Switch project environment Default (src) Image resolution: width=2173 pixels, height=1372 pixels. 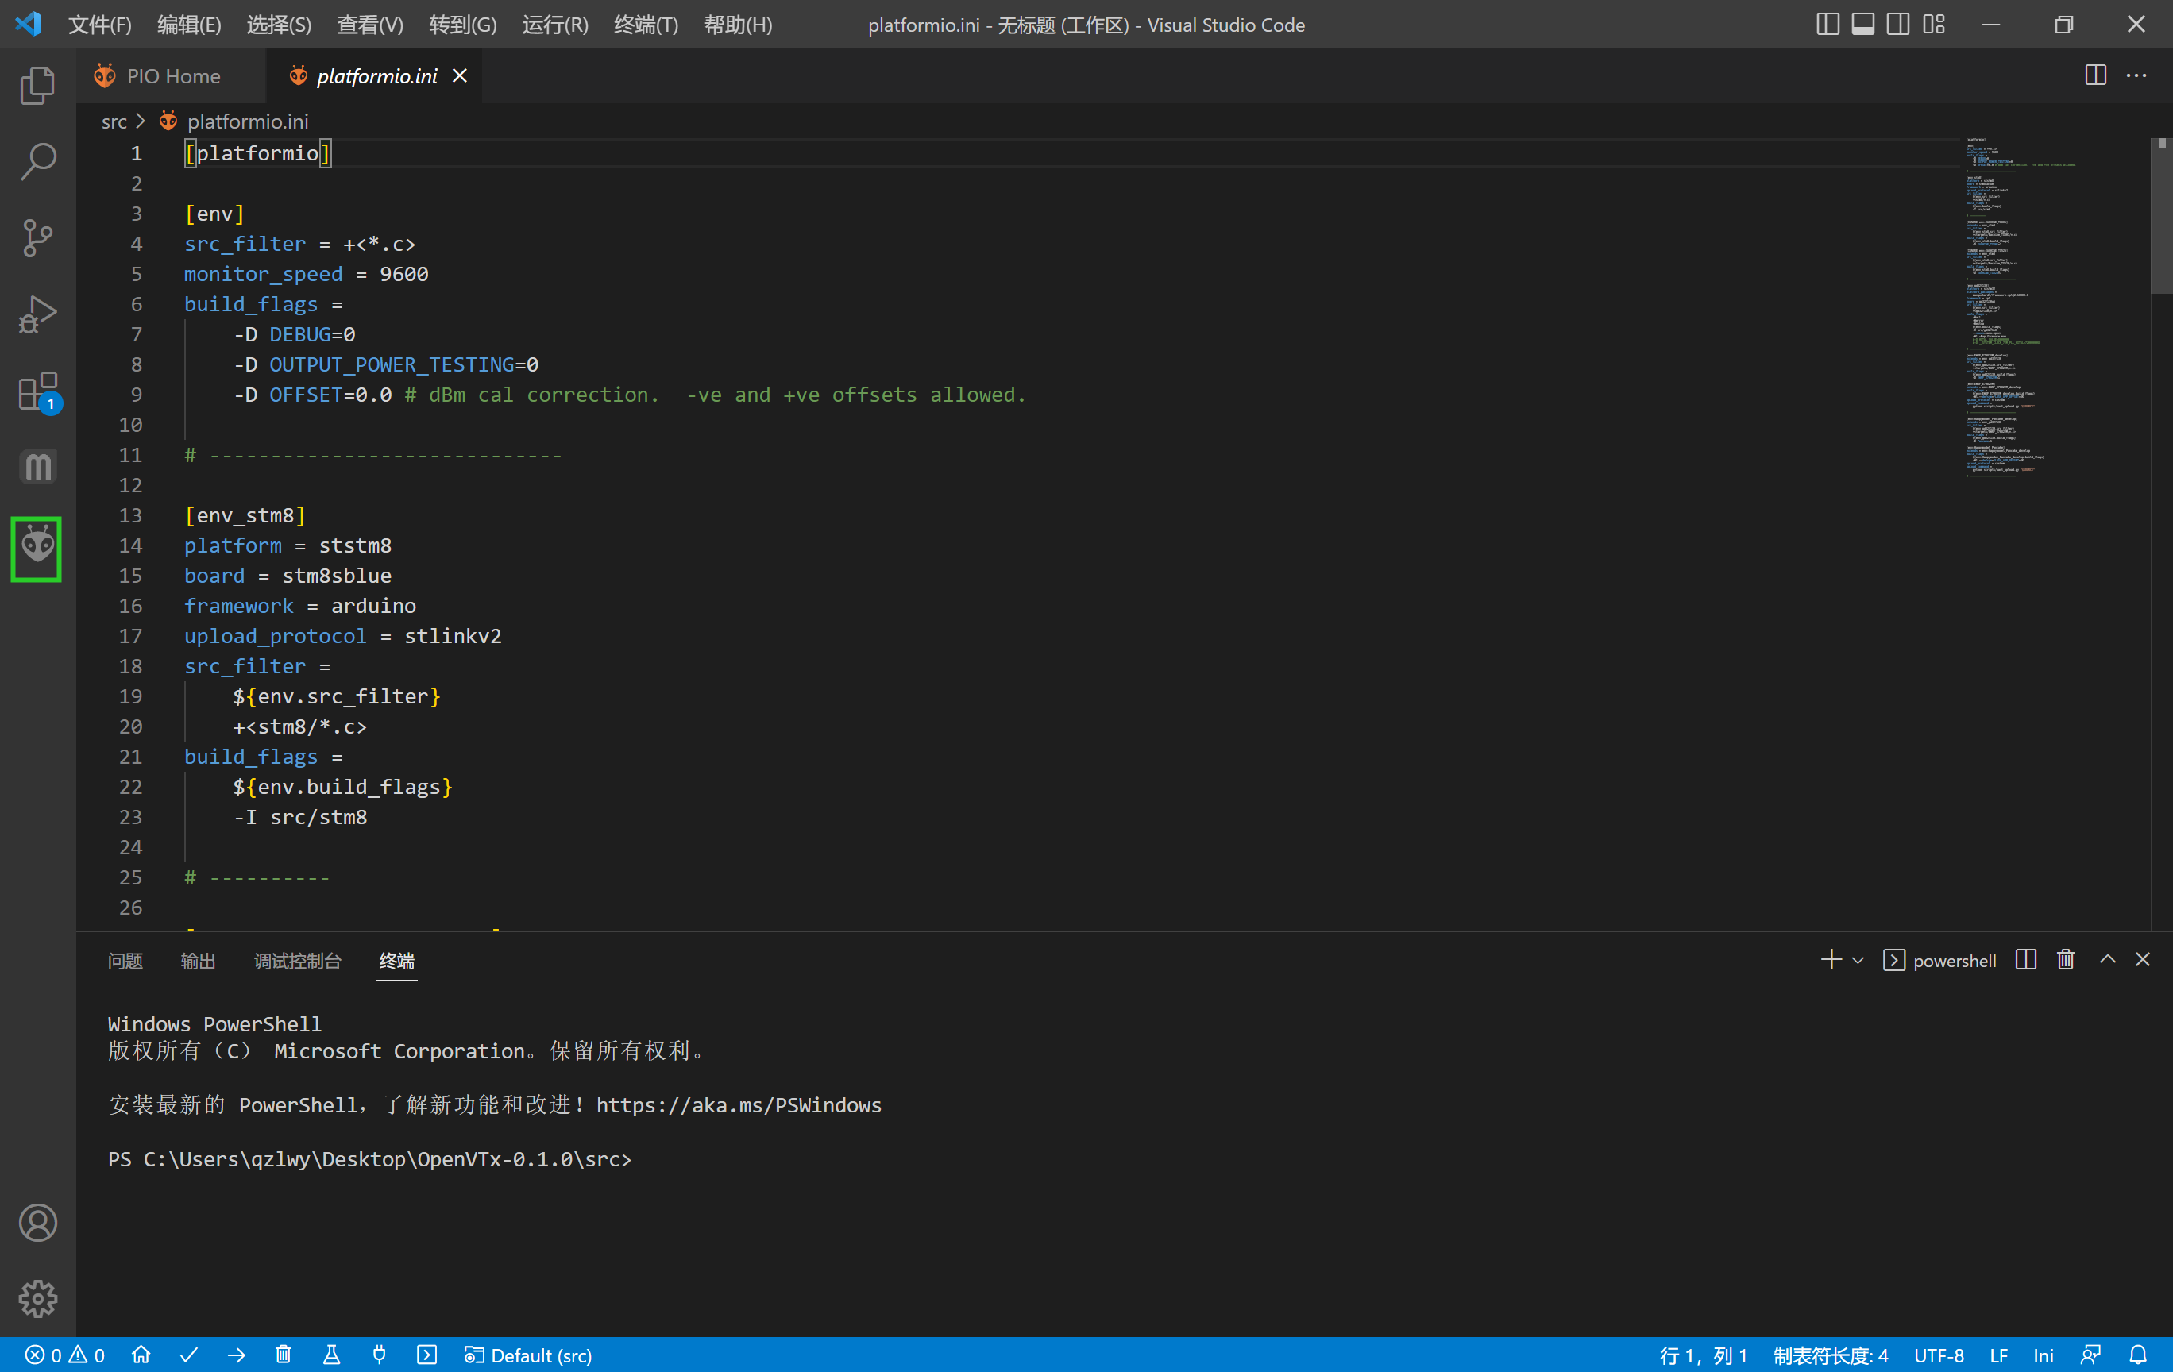(530, 1355)
